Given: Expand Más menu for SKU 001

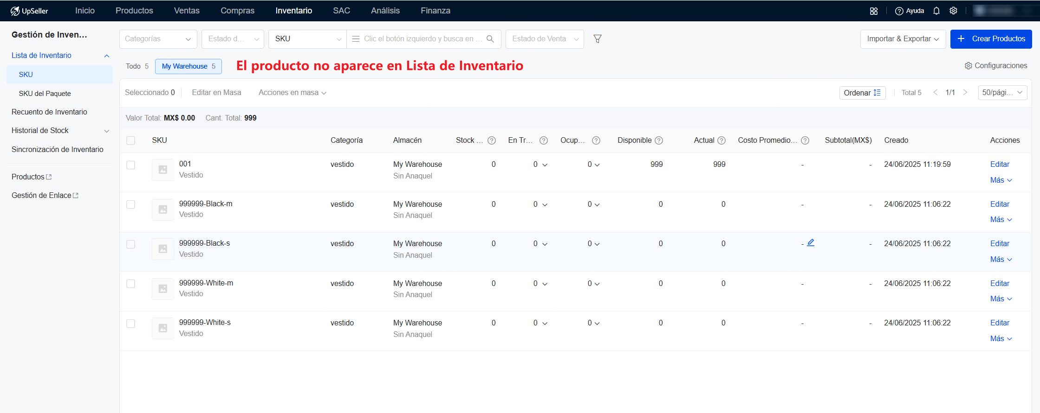Looking at the screenshot, I should click(1001, 180).
